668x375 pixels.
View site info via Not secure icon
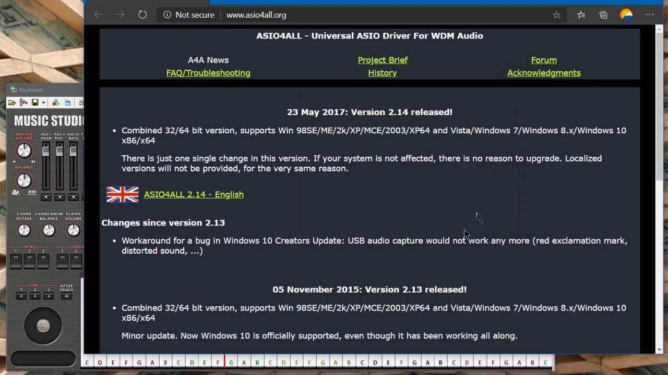point(167,15)
